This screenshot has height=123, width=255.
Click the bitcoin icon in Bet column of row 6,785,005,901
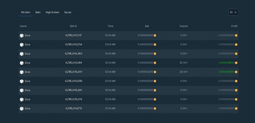(155, 72)
